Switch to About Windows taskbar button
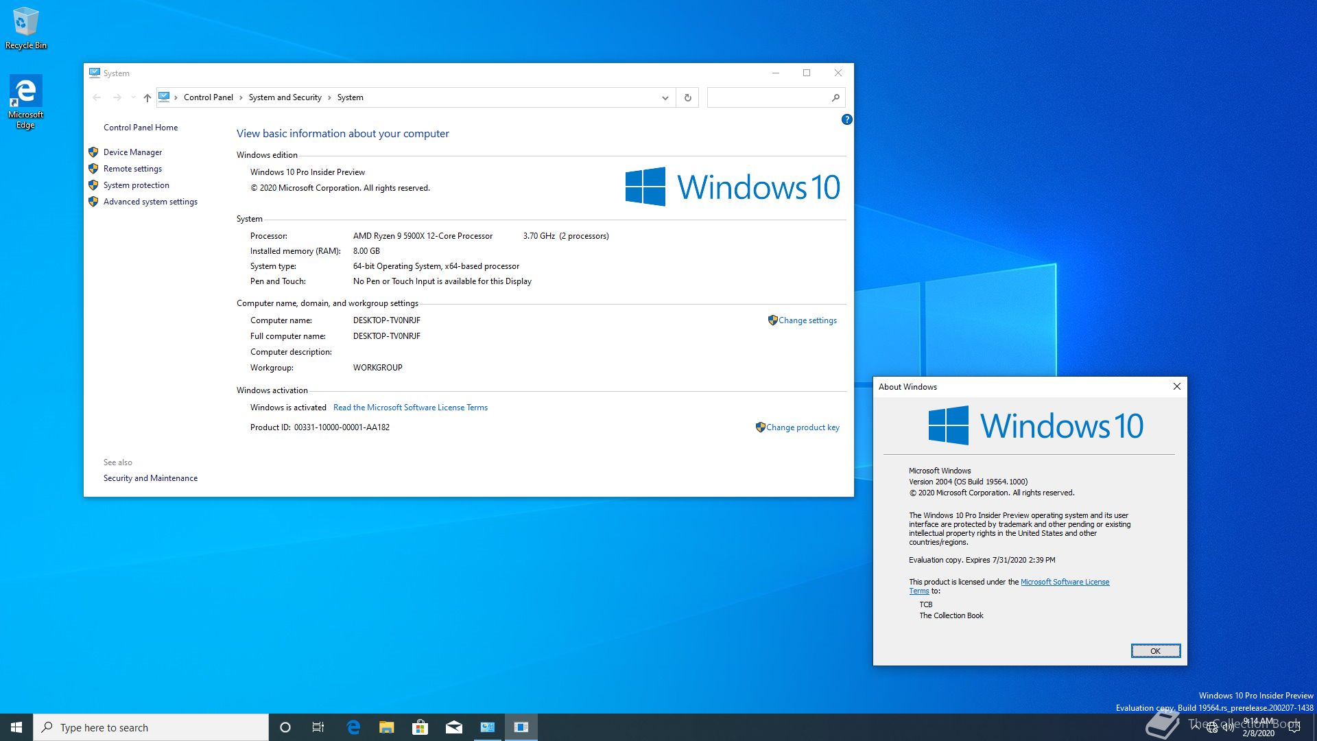Screen dimensions: 1317x741 coord(521,727)
